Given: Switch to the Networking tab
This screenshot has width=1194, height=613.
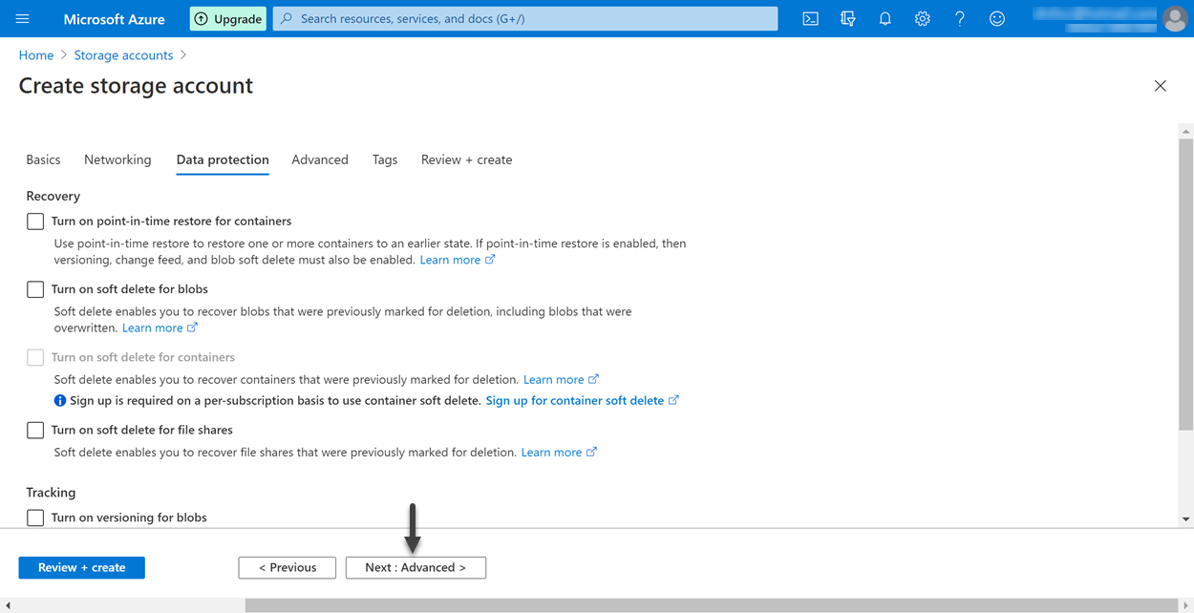Looking at the screenshot, I should pos(117,159).
